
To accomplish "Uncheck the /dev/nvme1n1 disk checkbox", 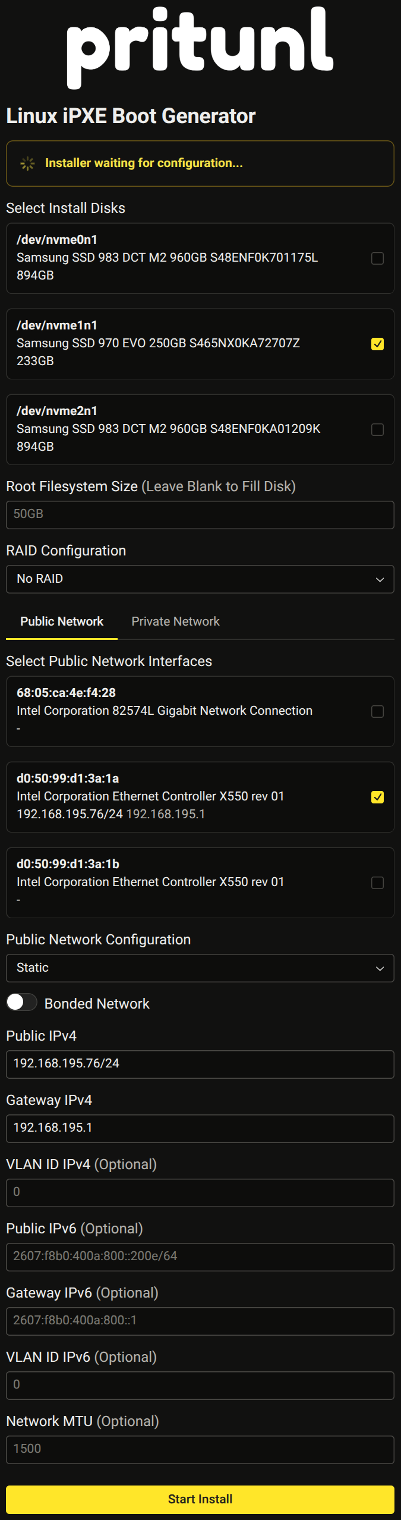I will point(377,344).
